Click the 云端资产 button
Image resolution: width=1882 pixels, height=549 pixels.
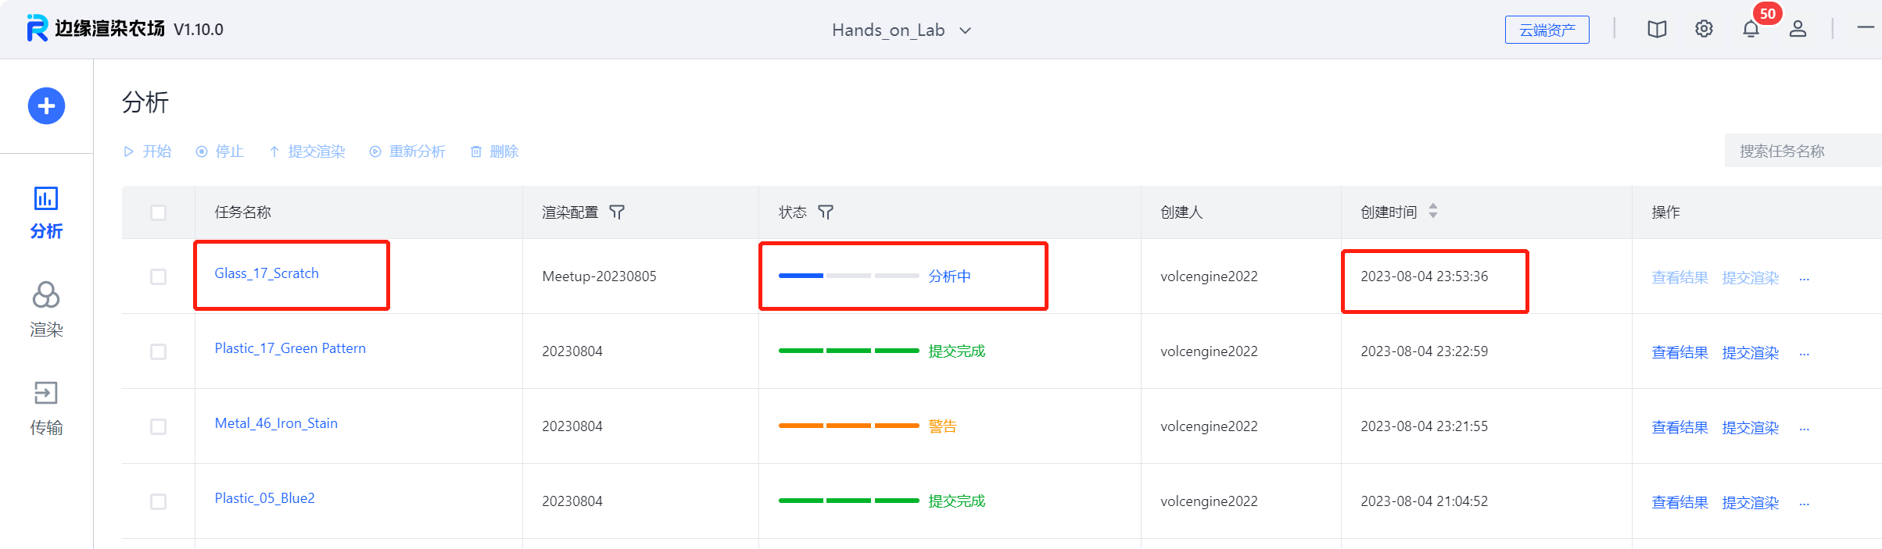tap(1547, 30)
